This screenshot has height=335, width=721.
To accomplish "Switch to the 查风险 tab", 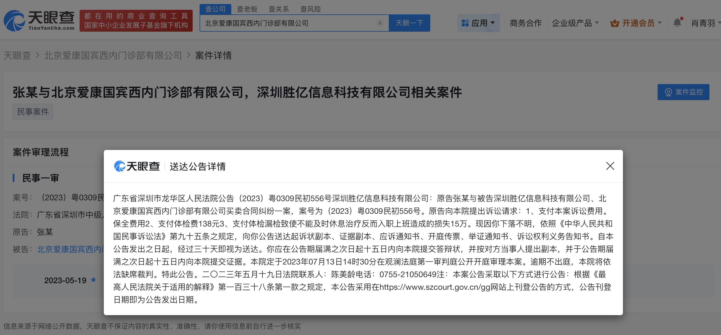I will click(x=310, y=9).
